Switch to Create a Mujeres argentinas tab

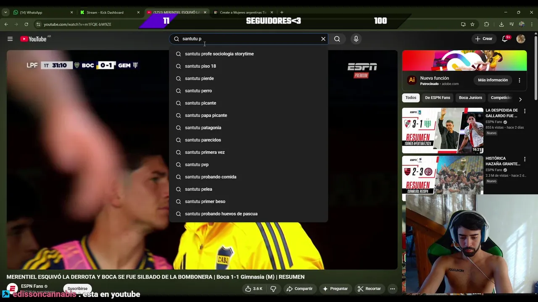click(x=243, y=13)
